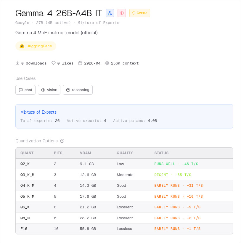This screenshot has height=243, width=241.
Task: Click the 'BARELY RUNS · ~2 T/S' status
Action: pyautogui.click(x=177, y=218)
